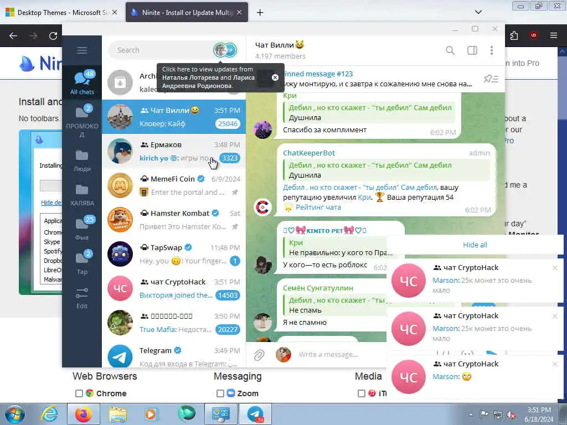Click the 25046 unread badge
Screen dimensions: 567x425
click(228, 123)
